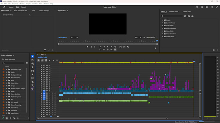Solo audio track A2
220x123 pixels.
pos(52,95)
